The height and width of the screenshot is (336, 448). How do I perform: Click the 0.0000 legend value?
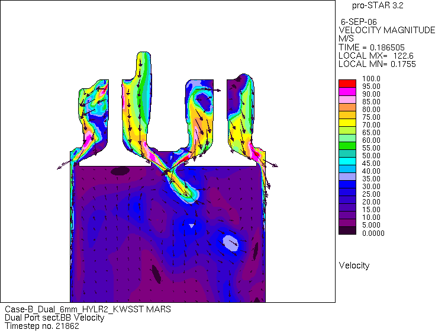(373, 233)
